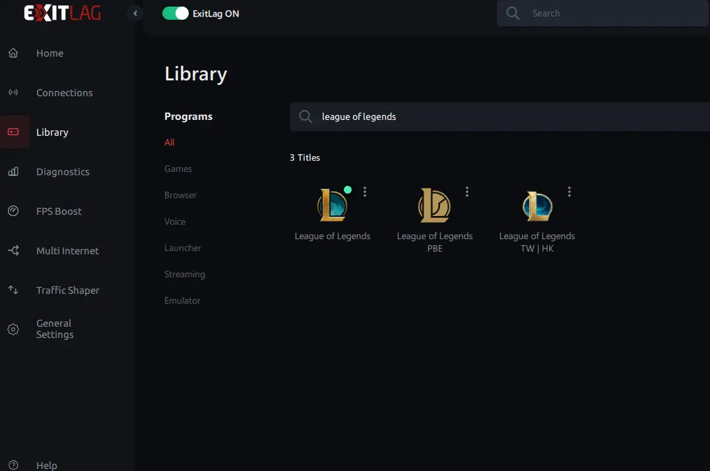Filter programs by Launcher

(183, 248)
